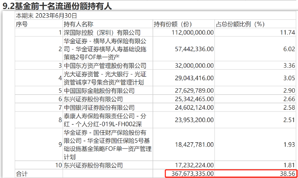Click the share value 23,953,200.00
Viewport: 298px width, 178px height.
(194, 120)
